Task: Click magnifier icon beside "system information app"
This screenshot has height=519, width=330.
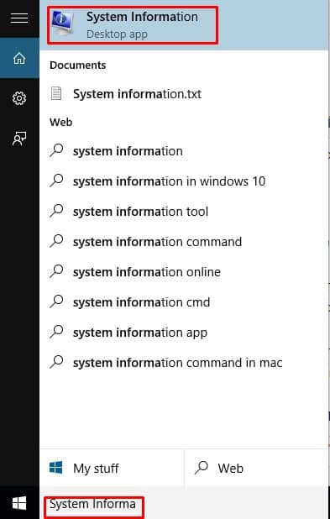Action: (x=56, y=332)
